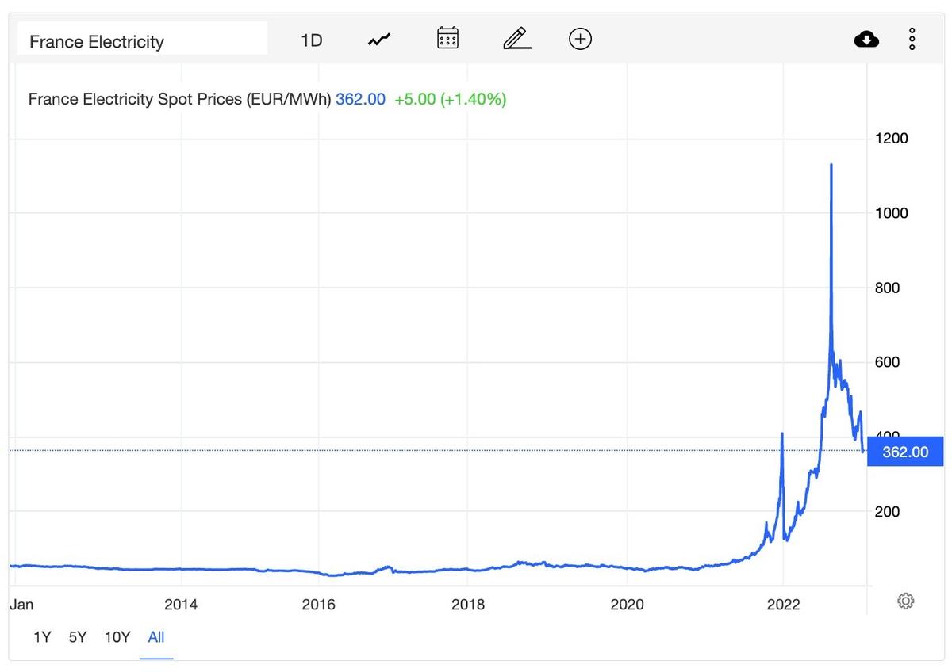Switch to the 1Y range tab

[x=41, y=636]
